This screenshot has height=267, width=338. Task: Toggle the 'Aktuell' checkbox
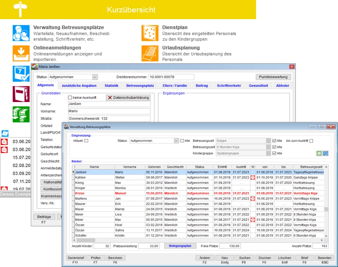86,141
